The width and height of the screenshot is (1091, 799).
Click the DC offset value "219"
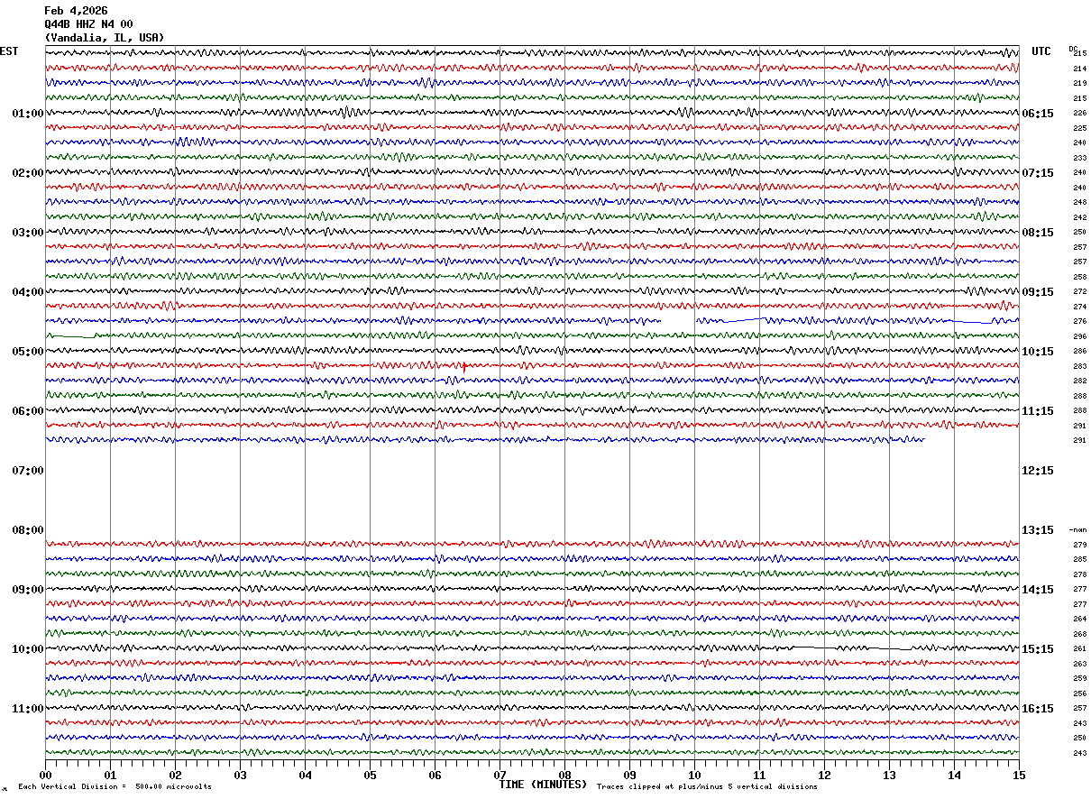tap(1079, 83)
